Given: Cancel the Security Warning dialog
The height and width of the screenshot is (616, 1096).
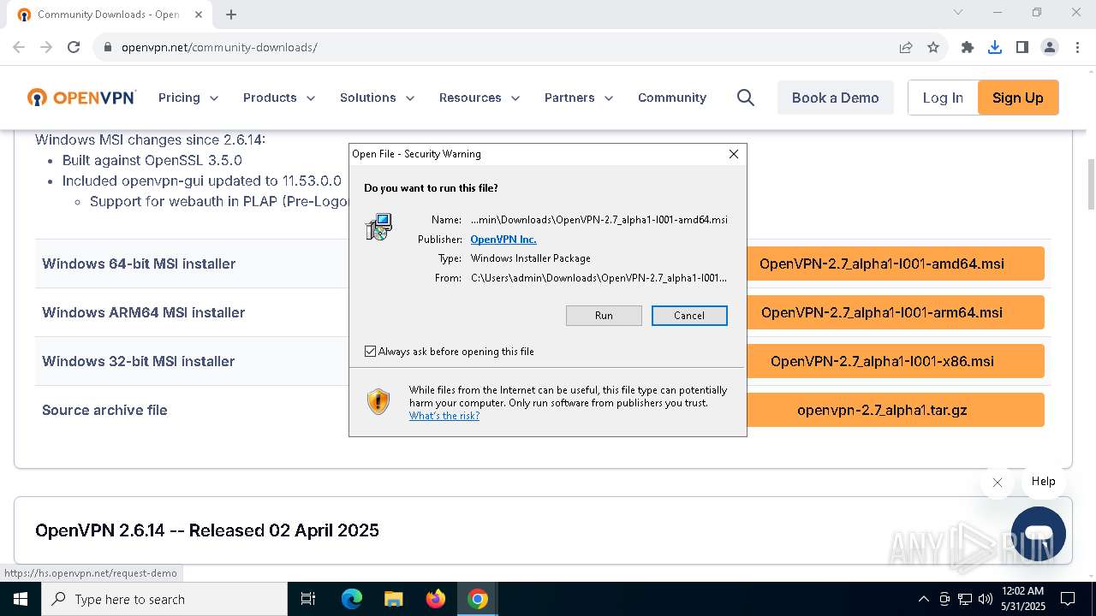Looking at the screenshot, I should click(689, 316).
